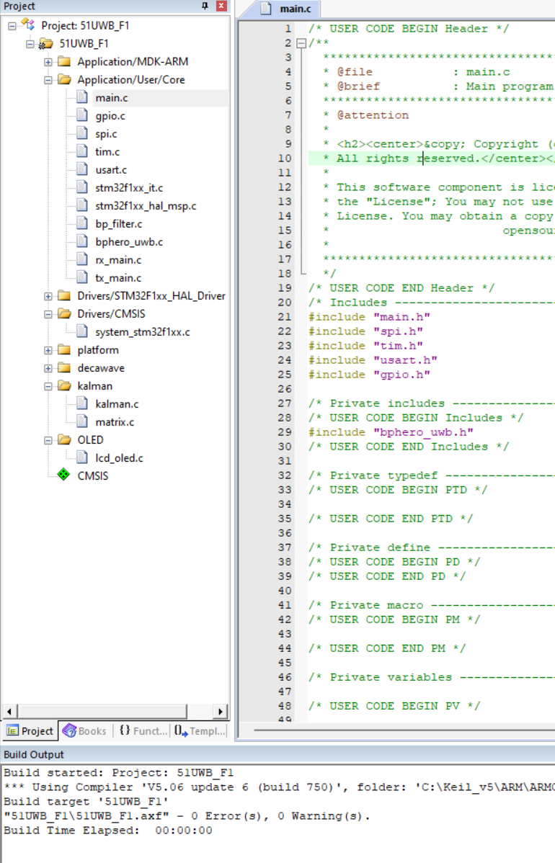The image size is (555, 863).
Task: Click the OLED folder icon
Action: pyautogui.click(x=64, y=440)
